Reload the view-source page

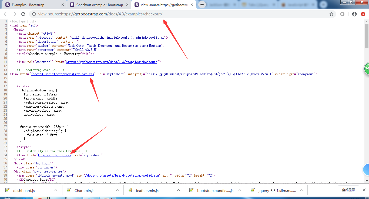[x=23, y=14]
